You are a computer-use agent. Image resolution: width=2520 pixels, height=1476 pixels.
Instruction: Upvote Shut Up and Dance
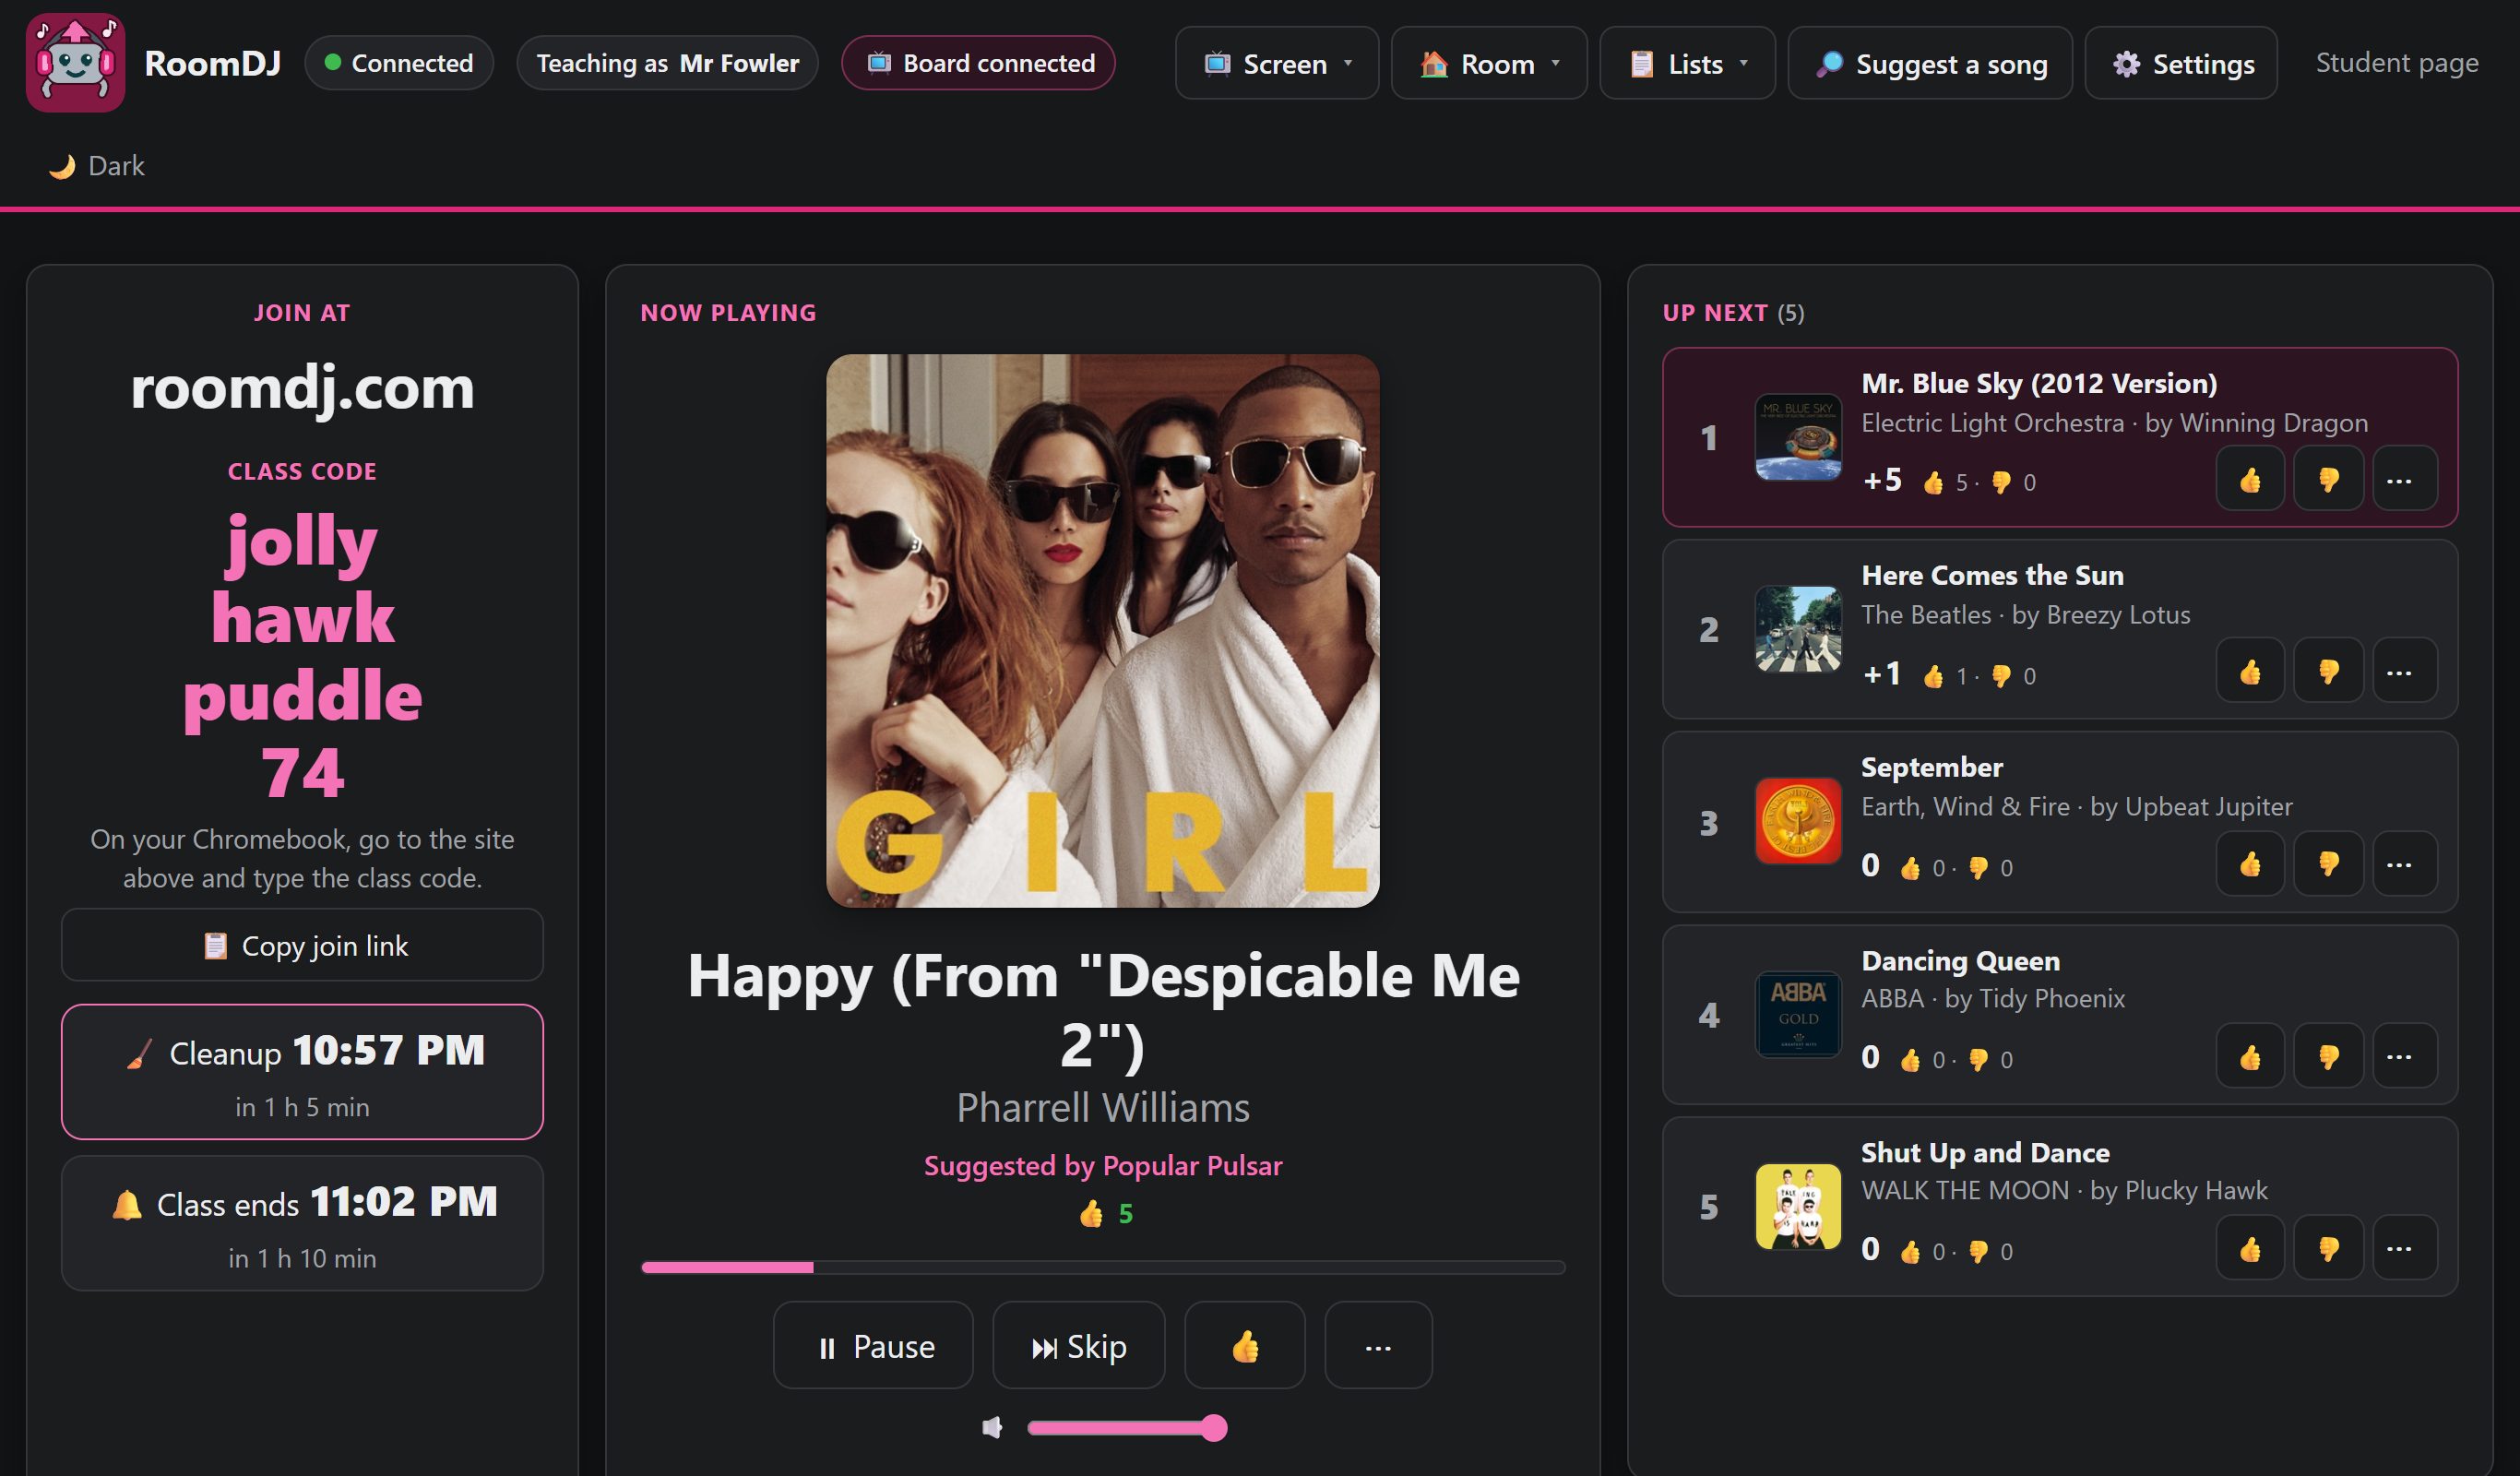tap(2249, 1248)
